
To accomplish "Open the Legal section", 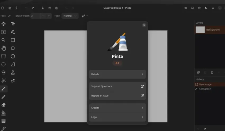I will coord(117,117).
